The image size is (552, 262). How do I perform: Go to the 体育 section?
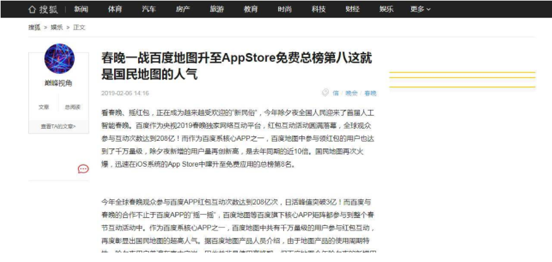click(115, 9)
